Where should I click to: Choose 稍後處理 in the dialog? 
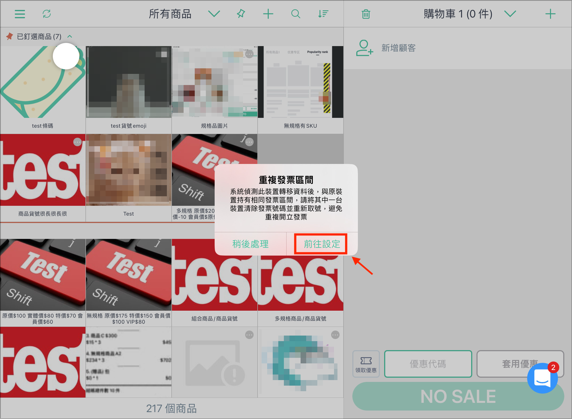pos(250,244)
